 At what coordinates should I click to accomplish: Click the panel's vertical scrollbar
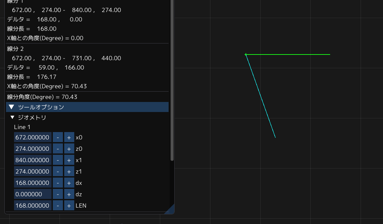point(172,81)
